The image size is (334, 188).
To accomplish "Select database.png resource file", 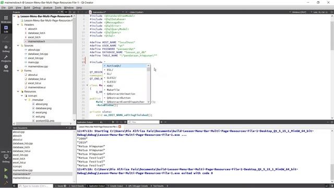I will [x=43, y=108].
